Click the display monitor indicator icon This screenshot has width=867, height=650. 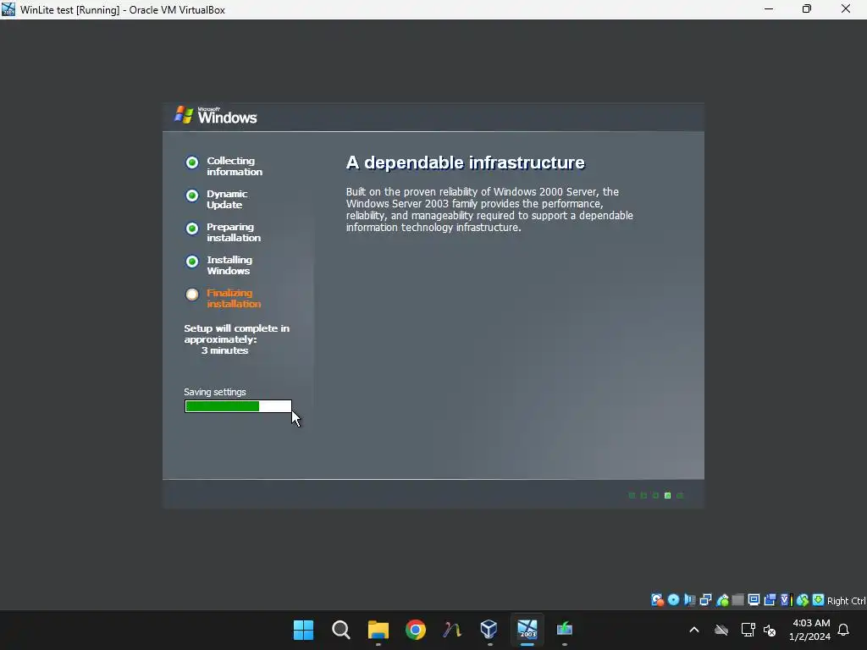pos(754,600)
